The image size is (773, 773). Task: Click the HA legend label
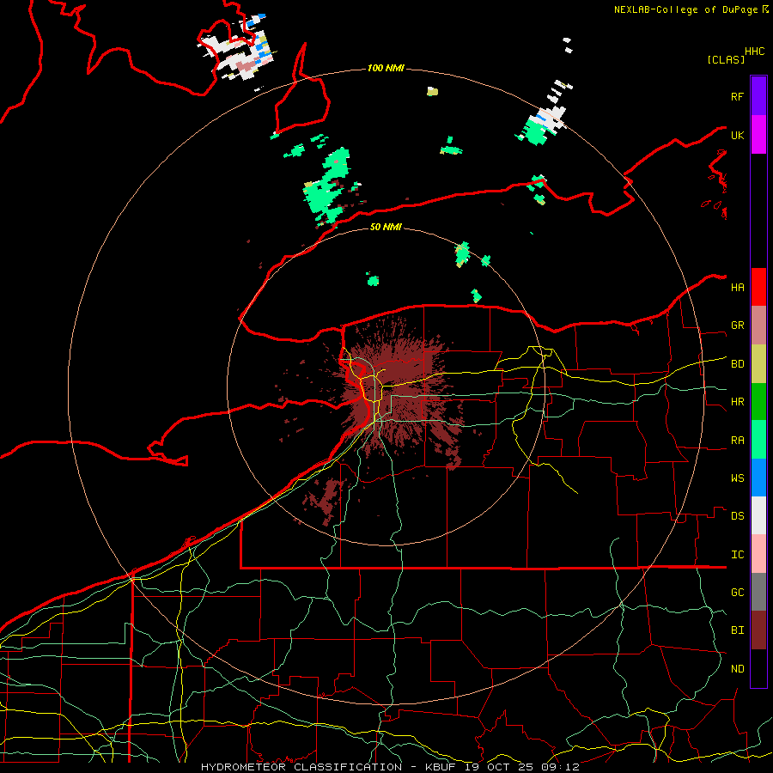tap(737, 287)
